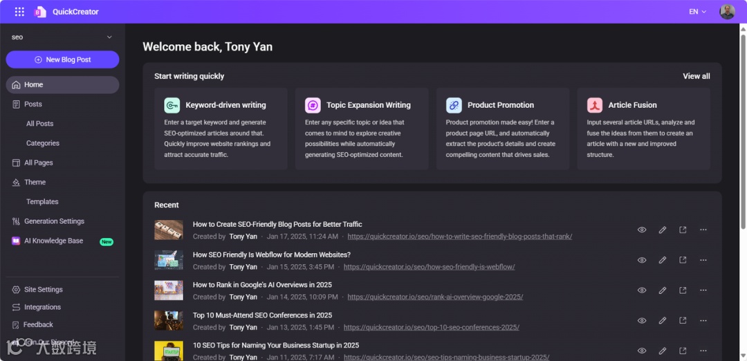Click the AI Knowledge Base book icon
The width and height of the screenshot is (747, 361).
click(16, 241)
